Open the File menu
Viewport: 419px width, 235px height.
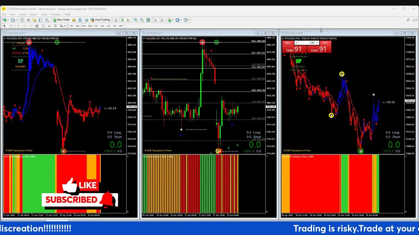click(4, 14)
